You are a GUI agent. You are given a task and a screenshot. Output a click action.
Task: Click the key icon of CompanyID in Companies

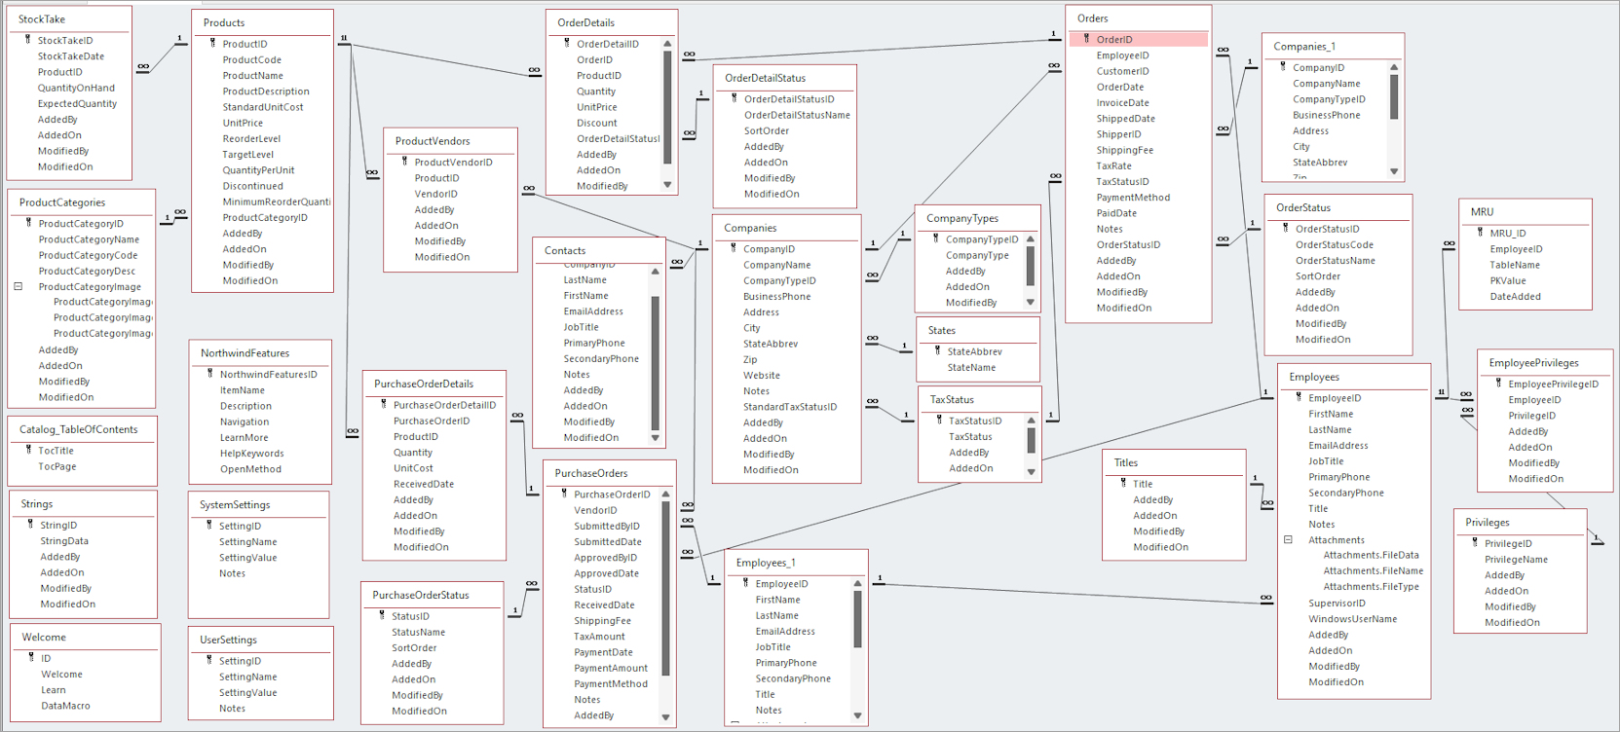coord(734,248)
